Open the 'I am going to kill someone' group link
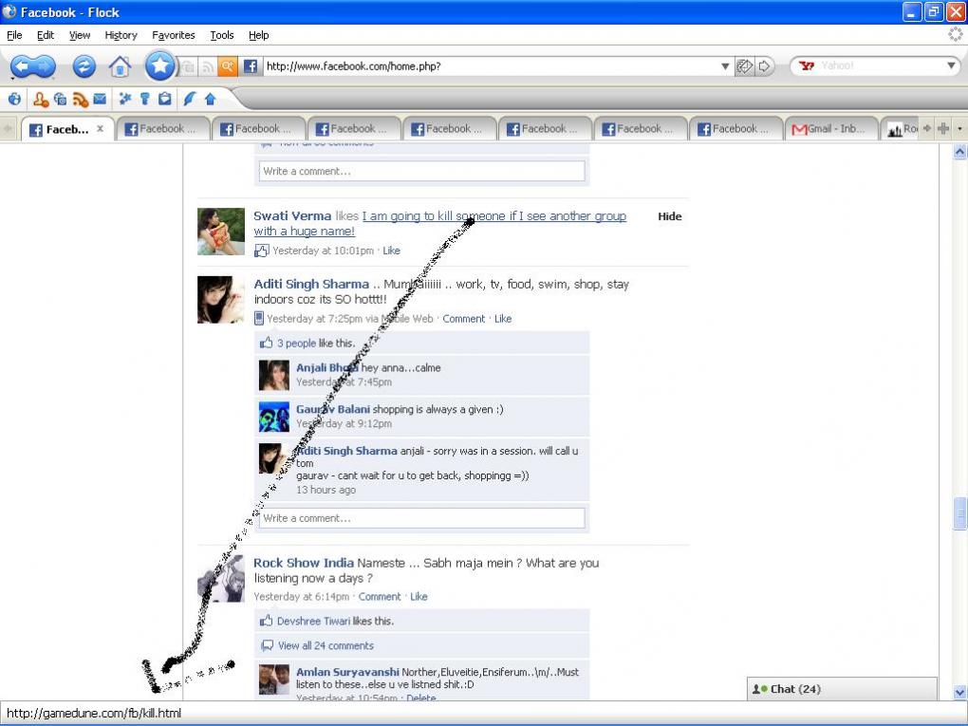The image size is (968, 726). [440, 223]
